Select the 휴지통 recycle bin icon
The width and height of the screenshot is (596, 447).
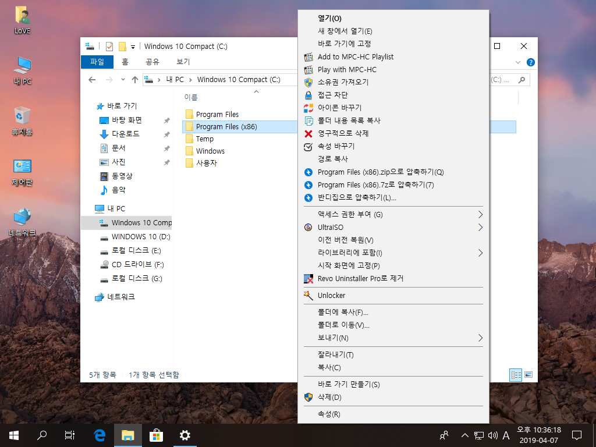pyautogui.click(x=23, y=121)
